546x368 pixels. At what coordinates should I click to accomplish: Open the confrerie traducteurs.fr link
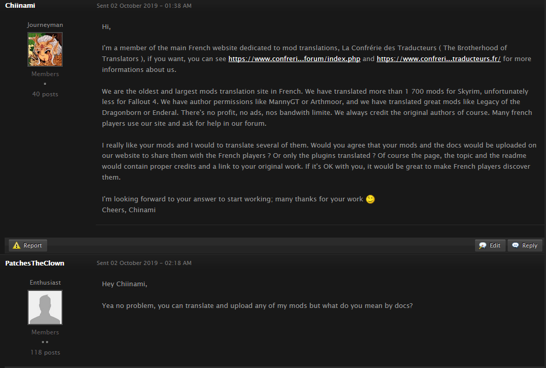pyautogui.click(x=439, y=59)
